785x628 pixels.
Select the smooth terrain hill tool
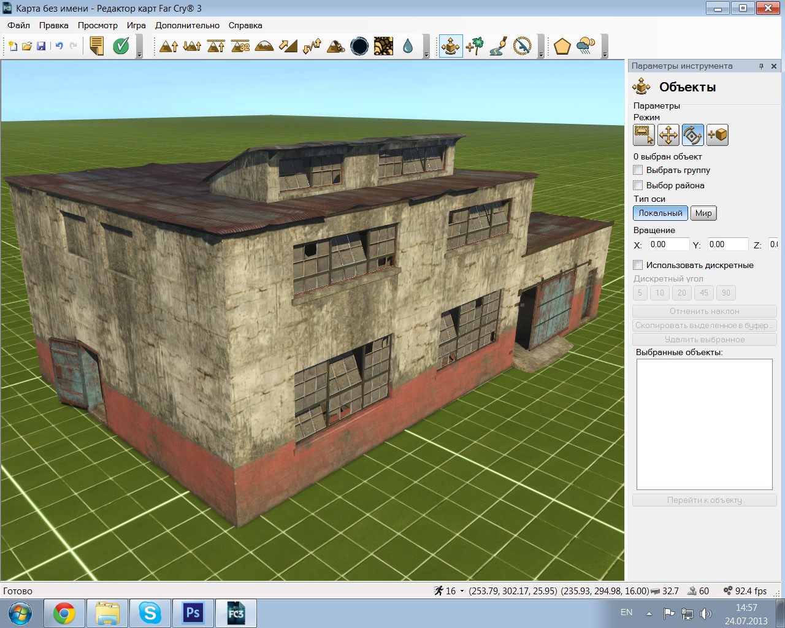tap(264, 46)
